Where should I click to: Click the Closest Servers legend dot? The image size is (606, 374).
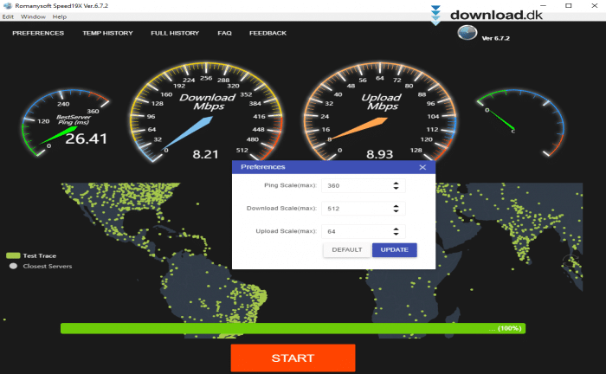[12, 266]
